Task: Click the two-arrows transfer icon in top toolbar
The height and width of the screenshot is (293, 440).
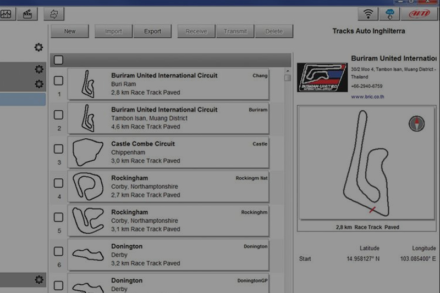Action: click(x=54, y=14)
